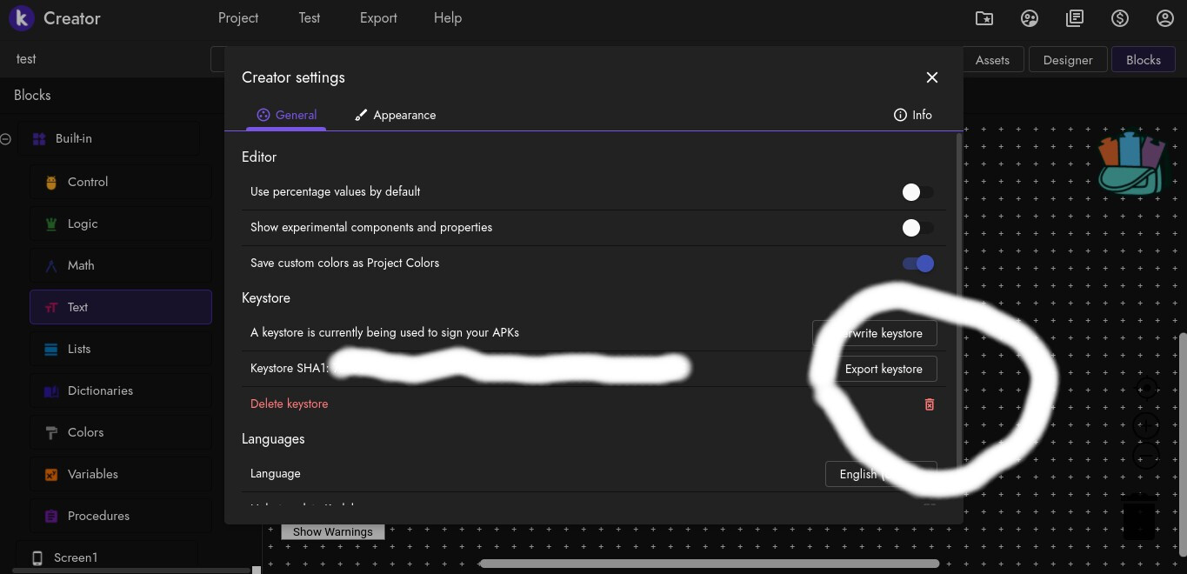Click the Control blocks category icon
This screenshot has width=1187, height=574.
(50, 182)
